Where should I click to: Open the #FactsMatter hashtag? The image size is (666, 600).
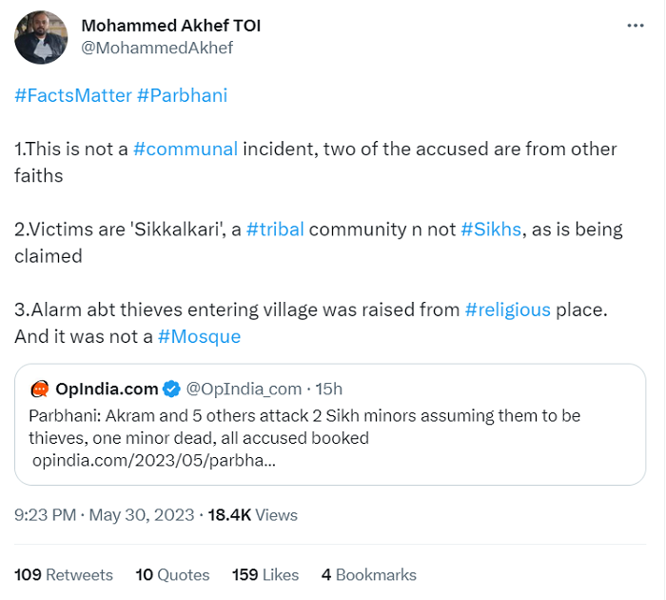[72, 95]
